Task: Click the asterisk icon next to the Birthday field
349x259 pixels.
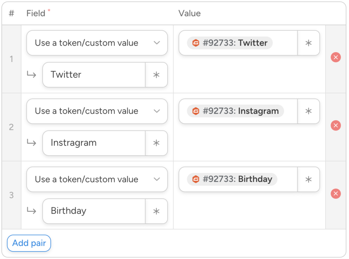Action: 156,211
